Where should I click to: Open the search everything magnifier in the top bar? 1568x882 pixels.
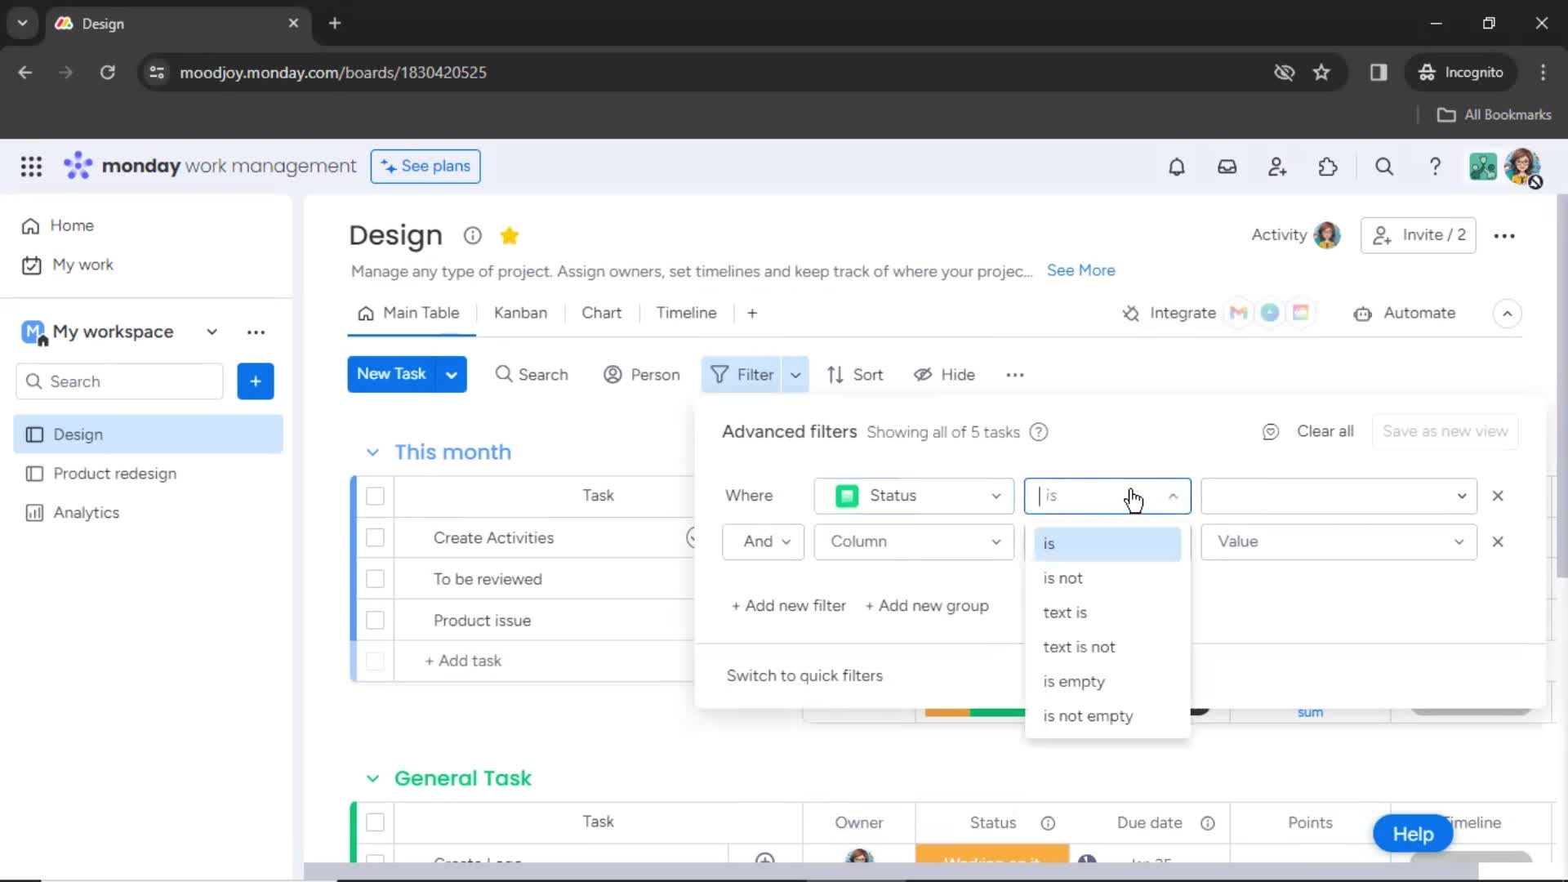(1384, 167)
